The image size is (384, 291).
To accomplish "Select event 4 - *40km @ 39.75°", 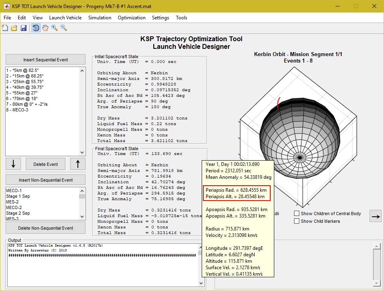I will 43,87.
